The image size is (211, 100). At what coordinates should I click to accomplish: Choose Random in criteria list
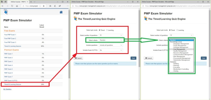tap(181, 40)
